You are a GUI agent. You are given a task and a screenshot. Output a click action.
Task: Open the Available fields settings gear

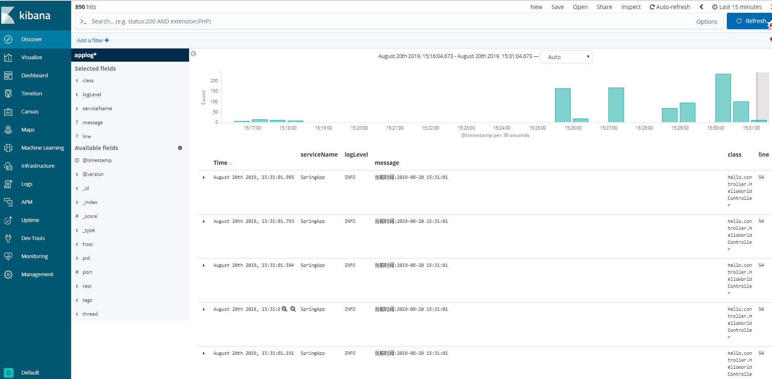tap(180, 148)
